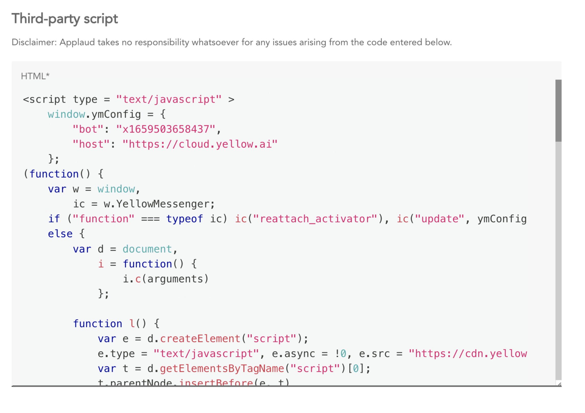Click the "update" string in the code
Image resolution: width=585 pixels, height=413 pixels.
[439, 219]
